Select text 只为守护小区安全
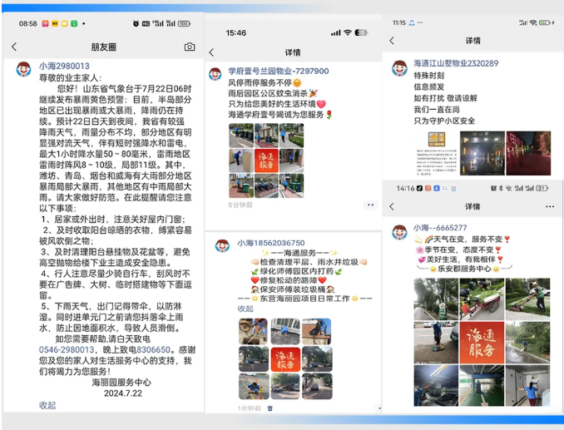The width and height of the screenshot is (564, 430). pos(444,121)
